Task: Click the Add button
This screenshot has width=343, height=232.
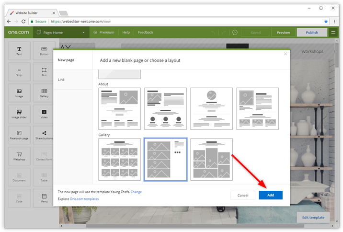Action: pos(271,195)
